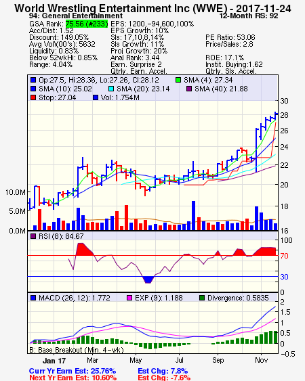Click the blue oversold RSI area in May
This screenshot has height=381, width=305.
click(148, 279)
